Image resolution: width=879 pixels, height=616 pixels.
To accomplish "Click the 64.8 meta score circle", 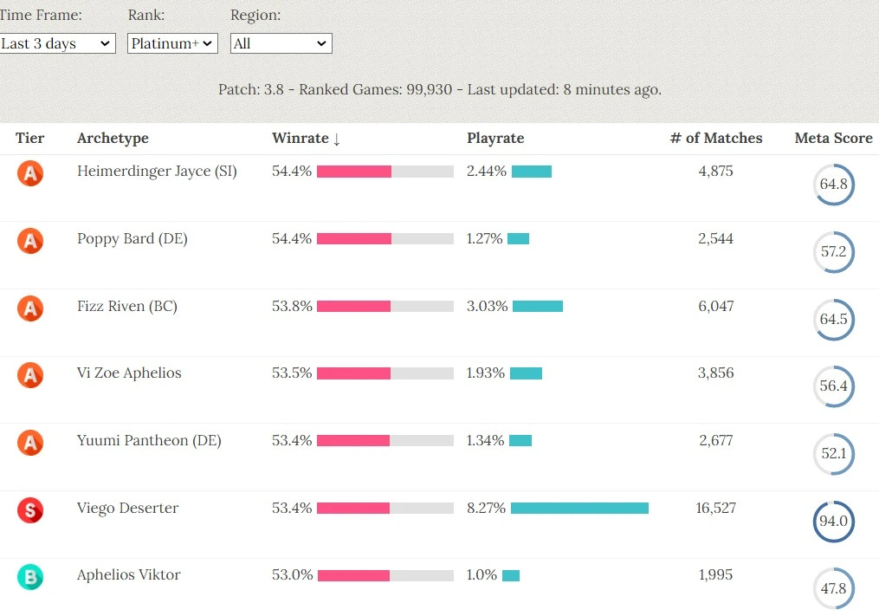I will tap(834, 184).
